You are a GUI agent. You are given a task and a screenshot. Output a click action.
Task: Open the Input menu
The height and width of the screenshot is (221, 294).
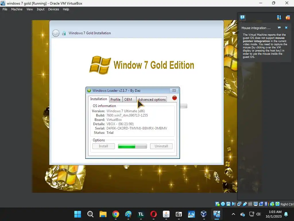tap(40, 9)
